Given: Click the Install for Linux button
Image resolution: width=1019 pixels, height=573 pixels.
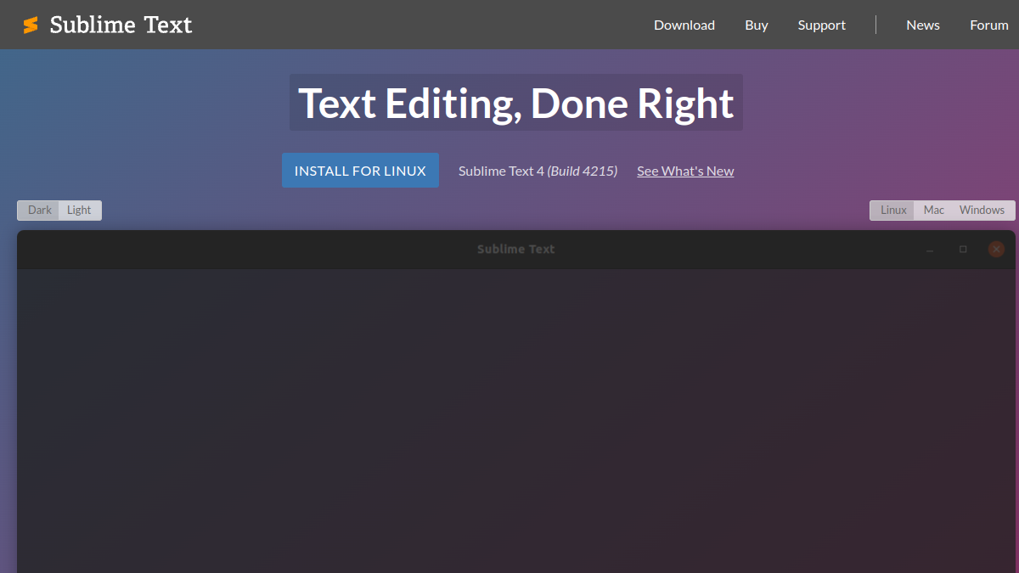Looking at the screenshot, I should coord(360,171).
